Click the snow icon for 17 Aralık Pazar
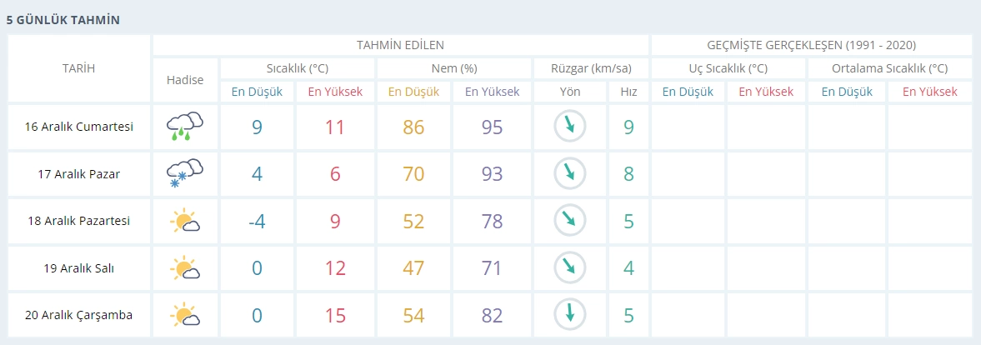Viewport: 981px width, 345px height. coord(185,174)
